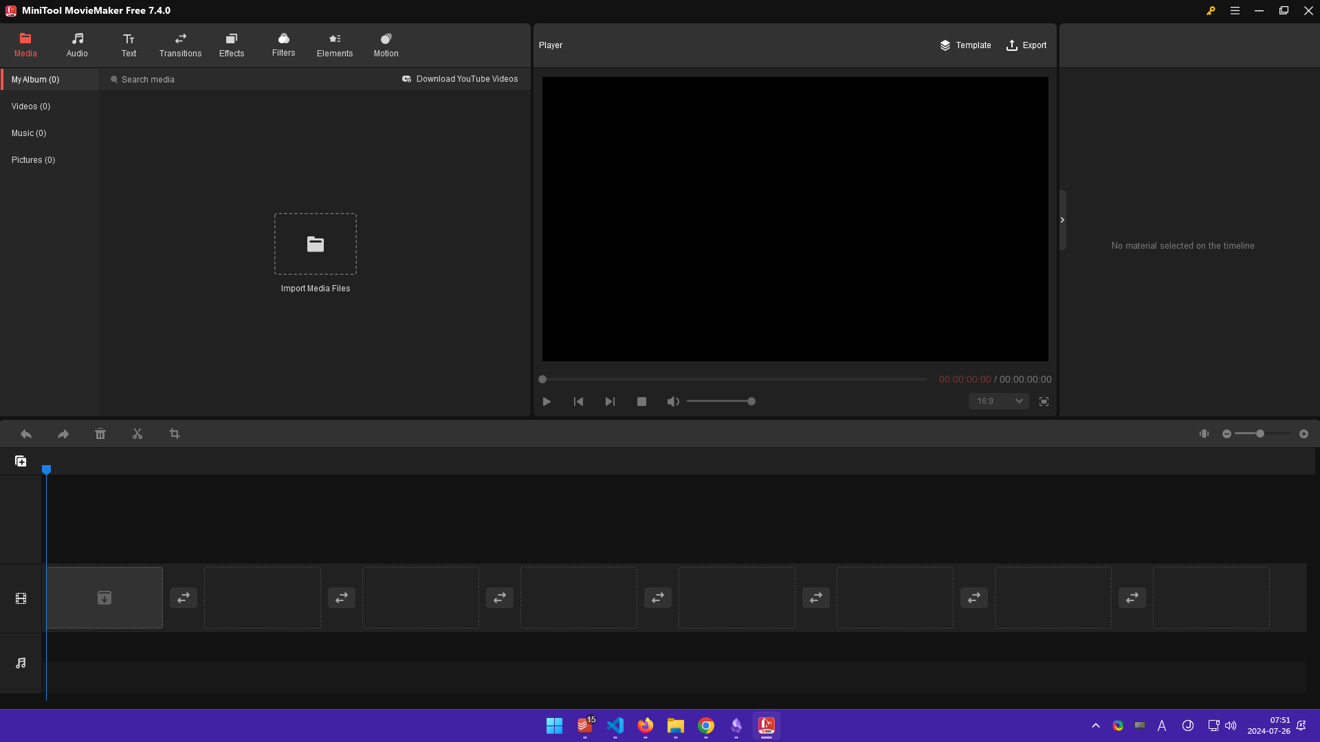Open the 16:9 aspect ratio dropdown

pyautogui.click(x=999, y=401)
